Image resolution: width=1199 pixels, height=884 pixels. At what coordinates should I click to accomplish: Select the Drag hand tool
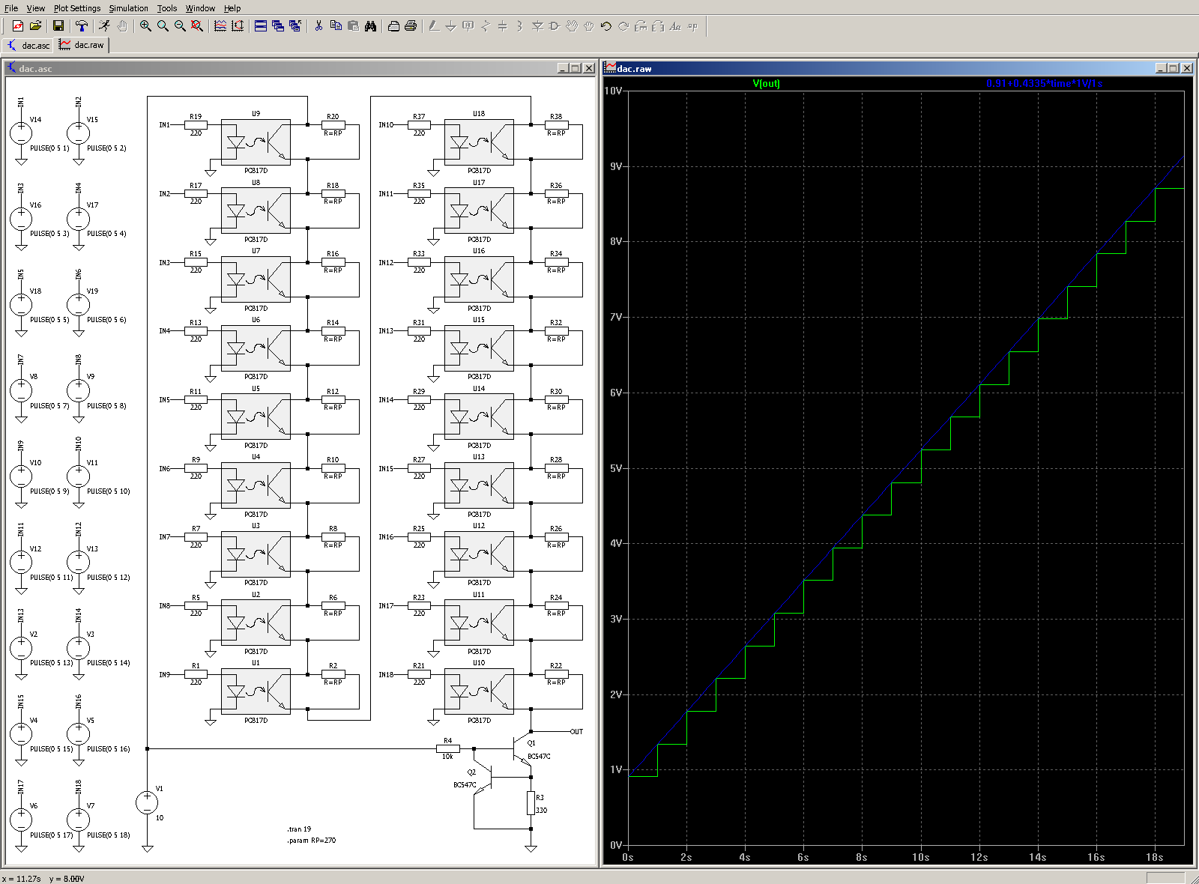[x=589, y=26]
